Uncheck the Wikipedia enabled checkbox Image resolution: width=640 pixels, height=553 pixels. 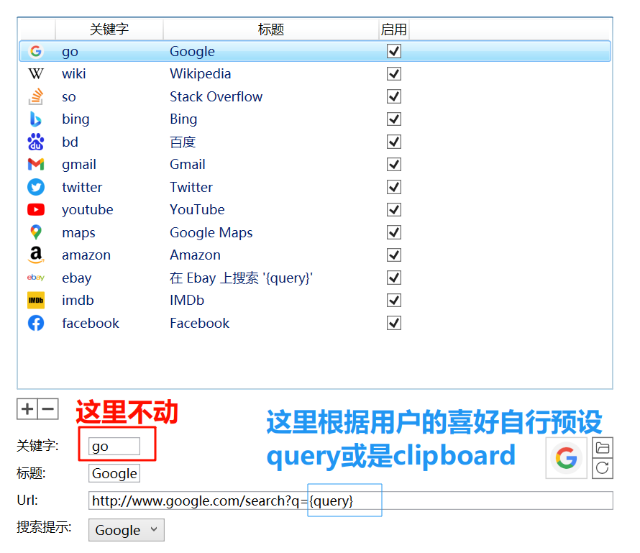click(394, 74)
